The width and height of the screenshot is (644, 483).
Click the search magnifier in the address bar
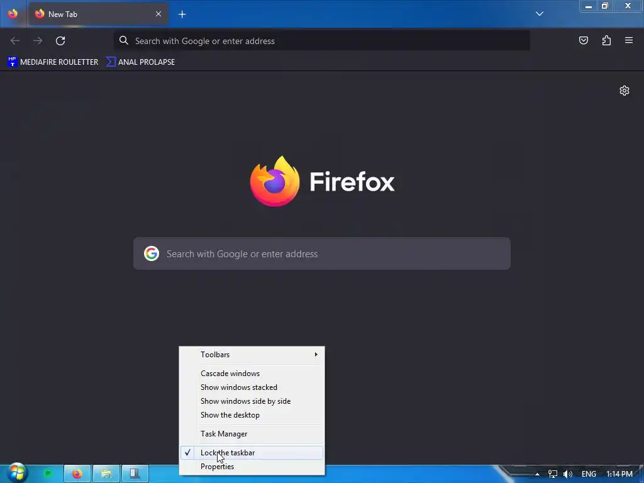point(124,40)
